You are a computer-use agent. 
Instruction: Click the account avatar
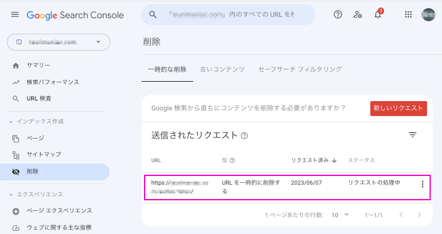click(428, 15)
